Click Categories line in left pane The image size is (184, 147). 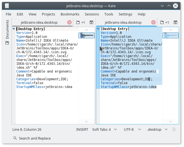coord(42,79)
